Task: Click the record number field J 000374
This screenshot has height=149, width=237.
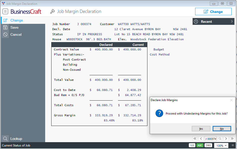Action: point(211,139)
